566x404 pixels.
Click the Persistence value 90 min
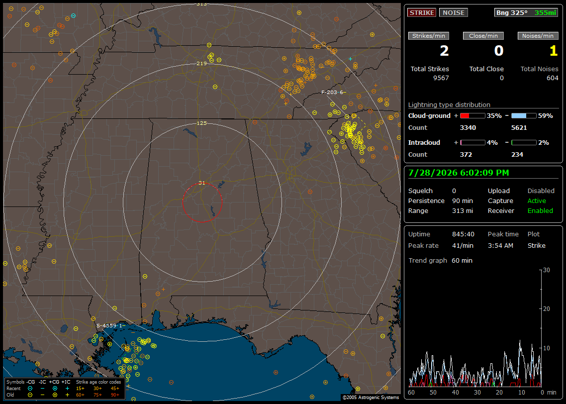click(x=463, y=201)
